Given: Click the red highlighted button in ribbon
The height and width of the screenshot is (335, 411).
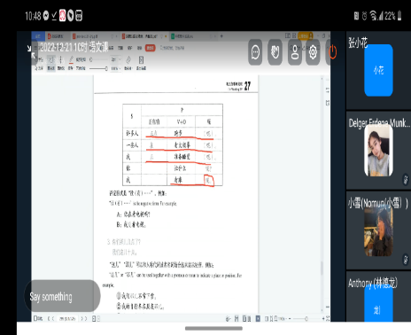Looking at the screenshot, I should pyautogui.click(x=151, y=48).
